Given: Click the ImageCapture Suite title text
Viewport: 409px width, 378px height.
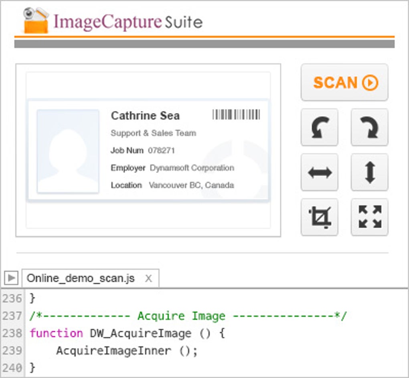Looking at the screenshot, I should pos(128,22).
